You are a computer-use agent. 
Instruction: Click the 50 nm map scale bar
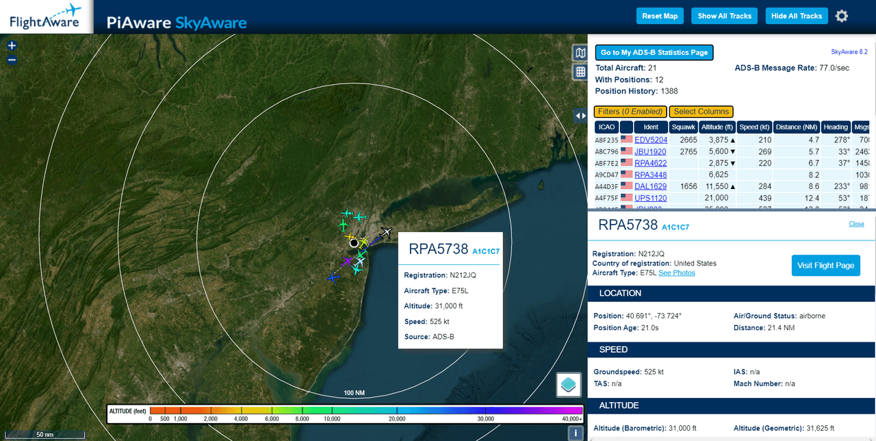pos(45,434)
